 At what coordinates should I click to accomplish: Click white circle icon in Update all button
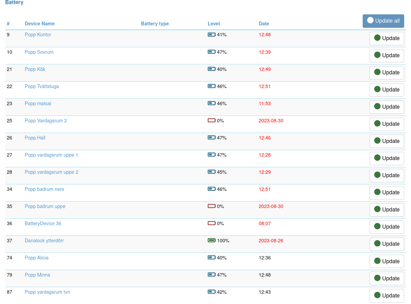370,20
